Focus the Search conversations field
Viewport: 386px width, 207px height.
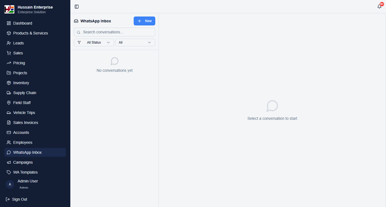click(114, 32)
